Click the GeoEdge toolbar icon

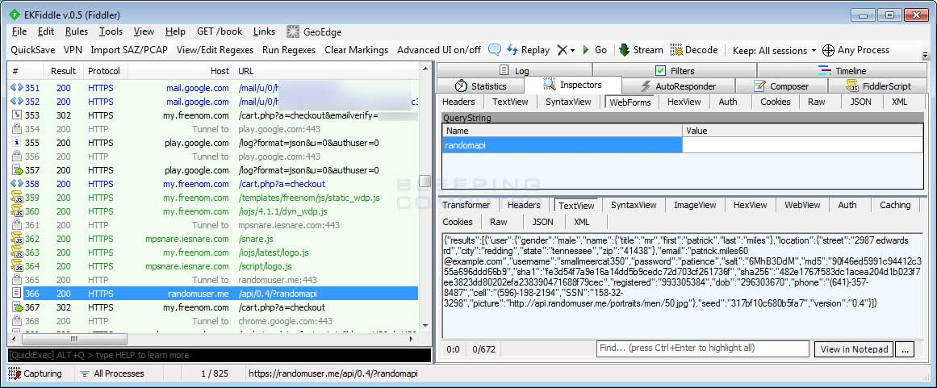293,31
